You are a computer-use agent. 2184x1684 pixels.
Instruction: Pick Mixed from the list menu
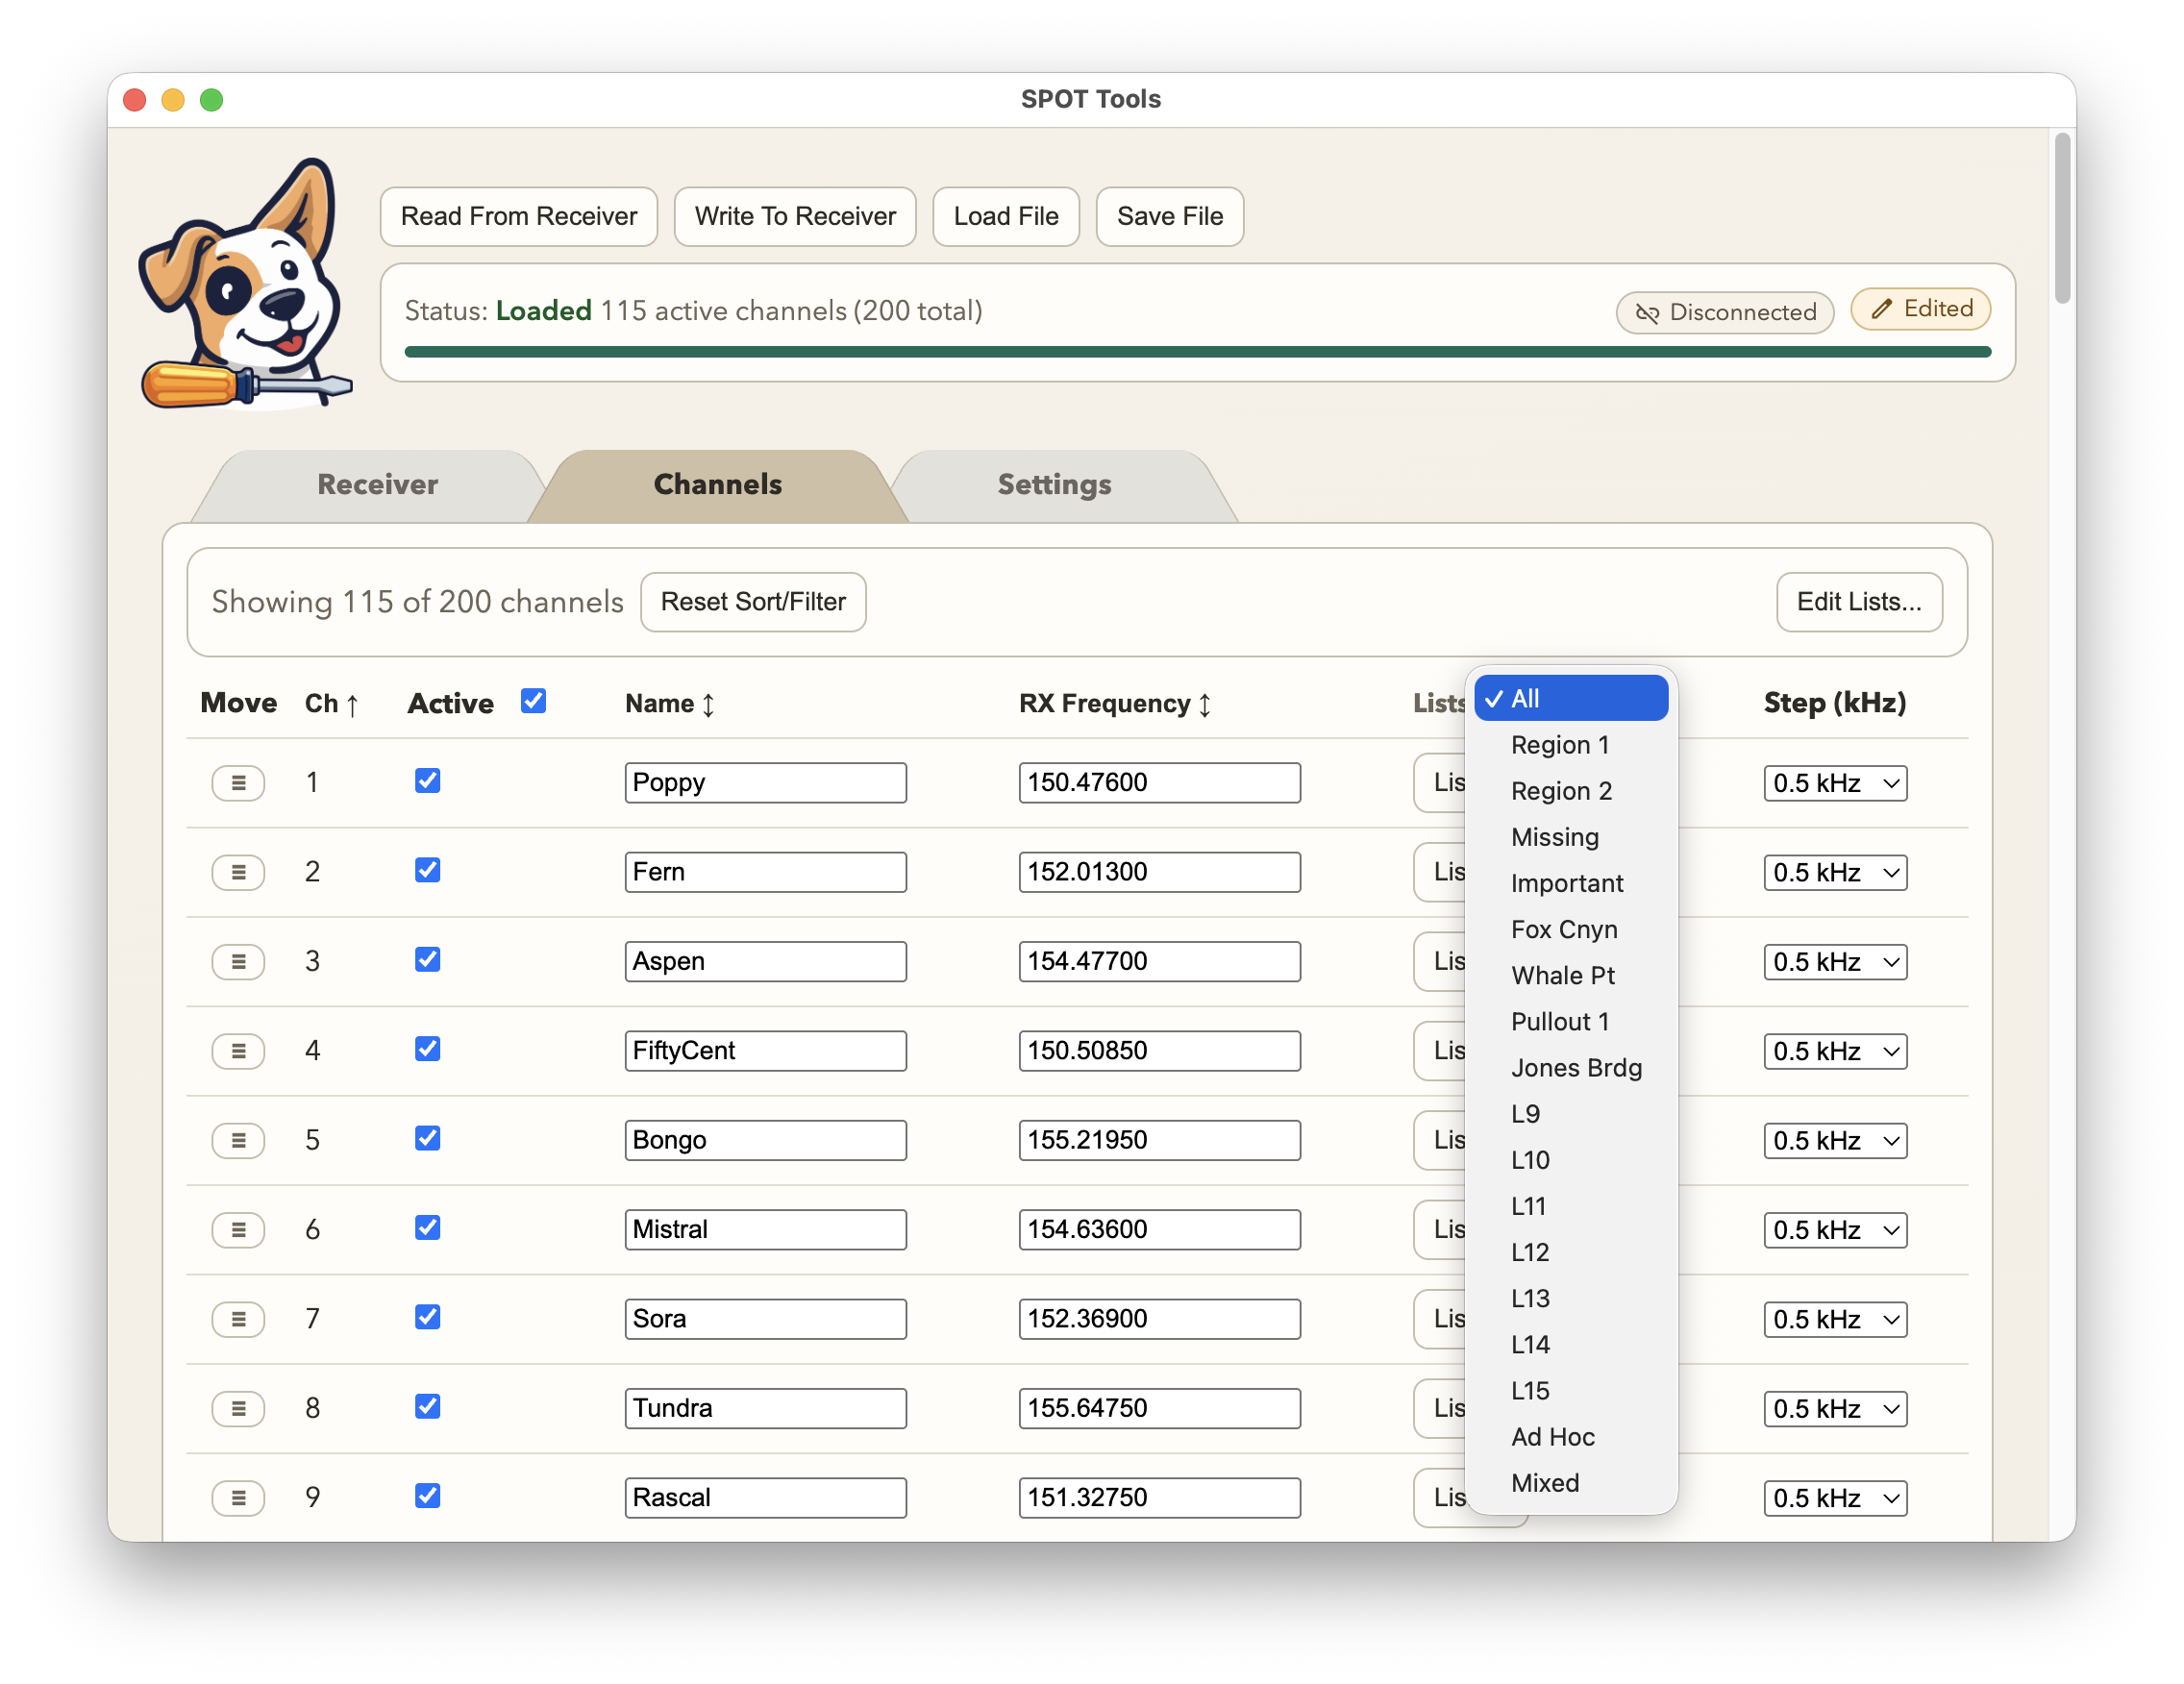pyautogui.click(x=1571, y=1482)
